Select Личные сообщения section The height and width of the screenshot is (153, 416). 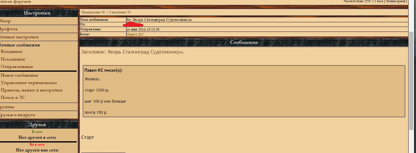[x=20, y=45]
